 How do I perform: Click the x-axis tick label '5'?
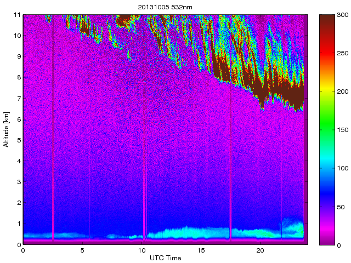[82, 250]
